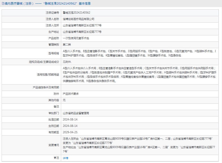
Task: Select registration number 鲁械注准20242140562 in the table
Action: pyautogui.click(x=76, y=12)
